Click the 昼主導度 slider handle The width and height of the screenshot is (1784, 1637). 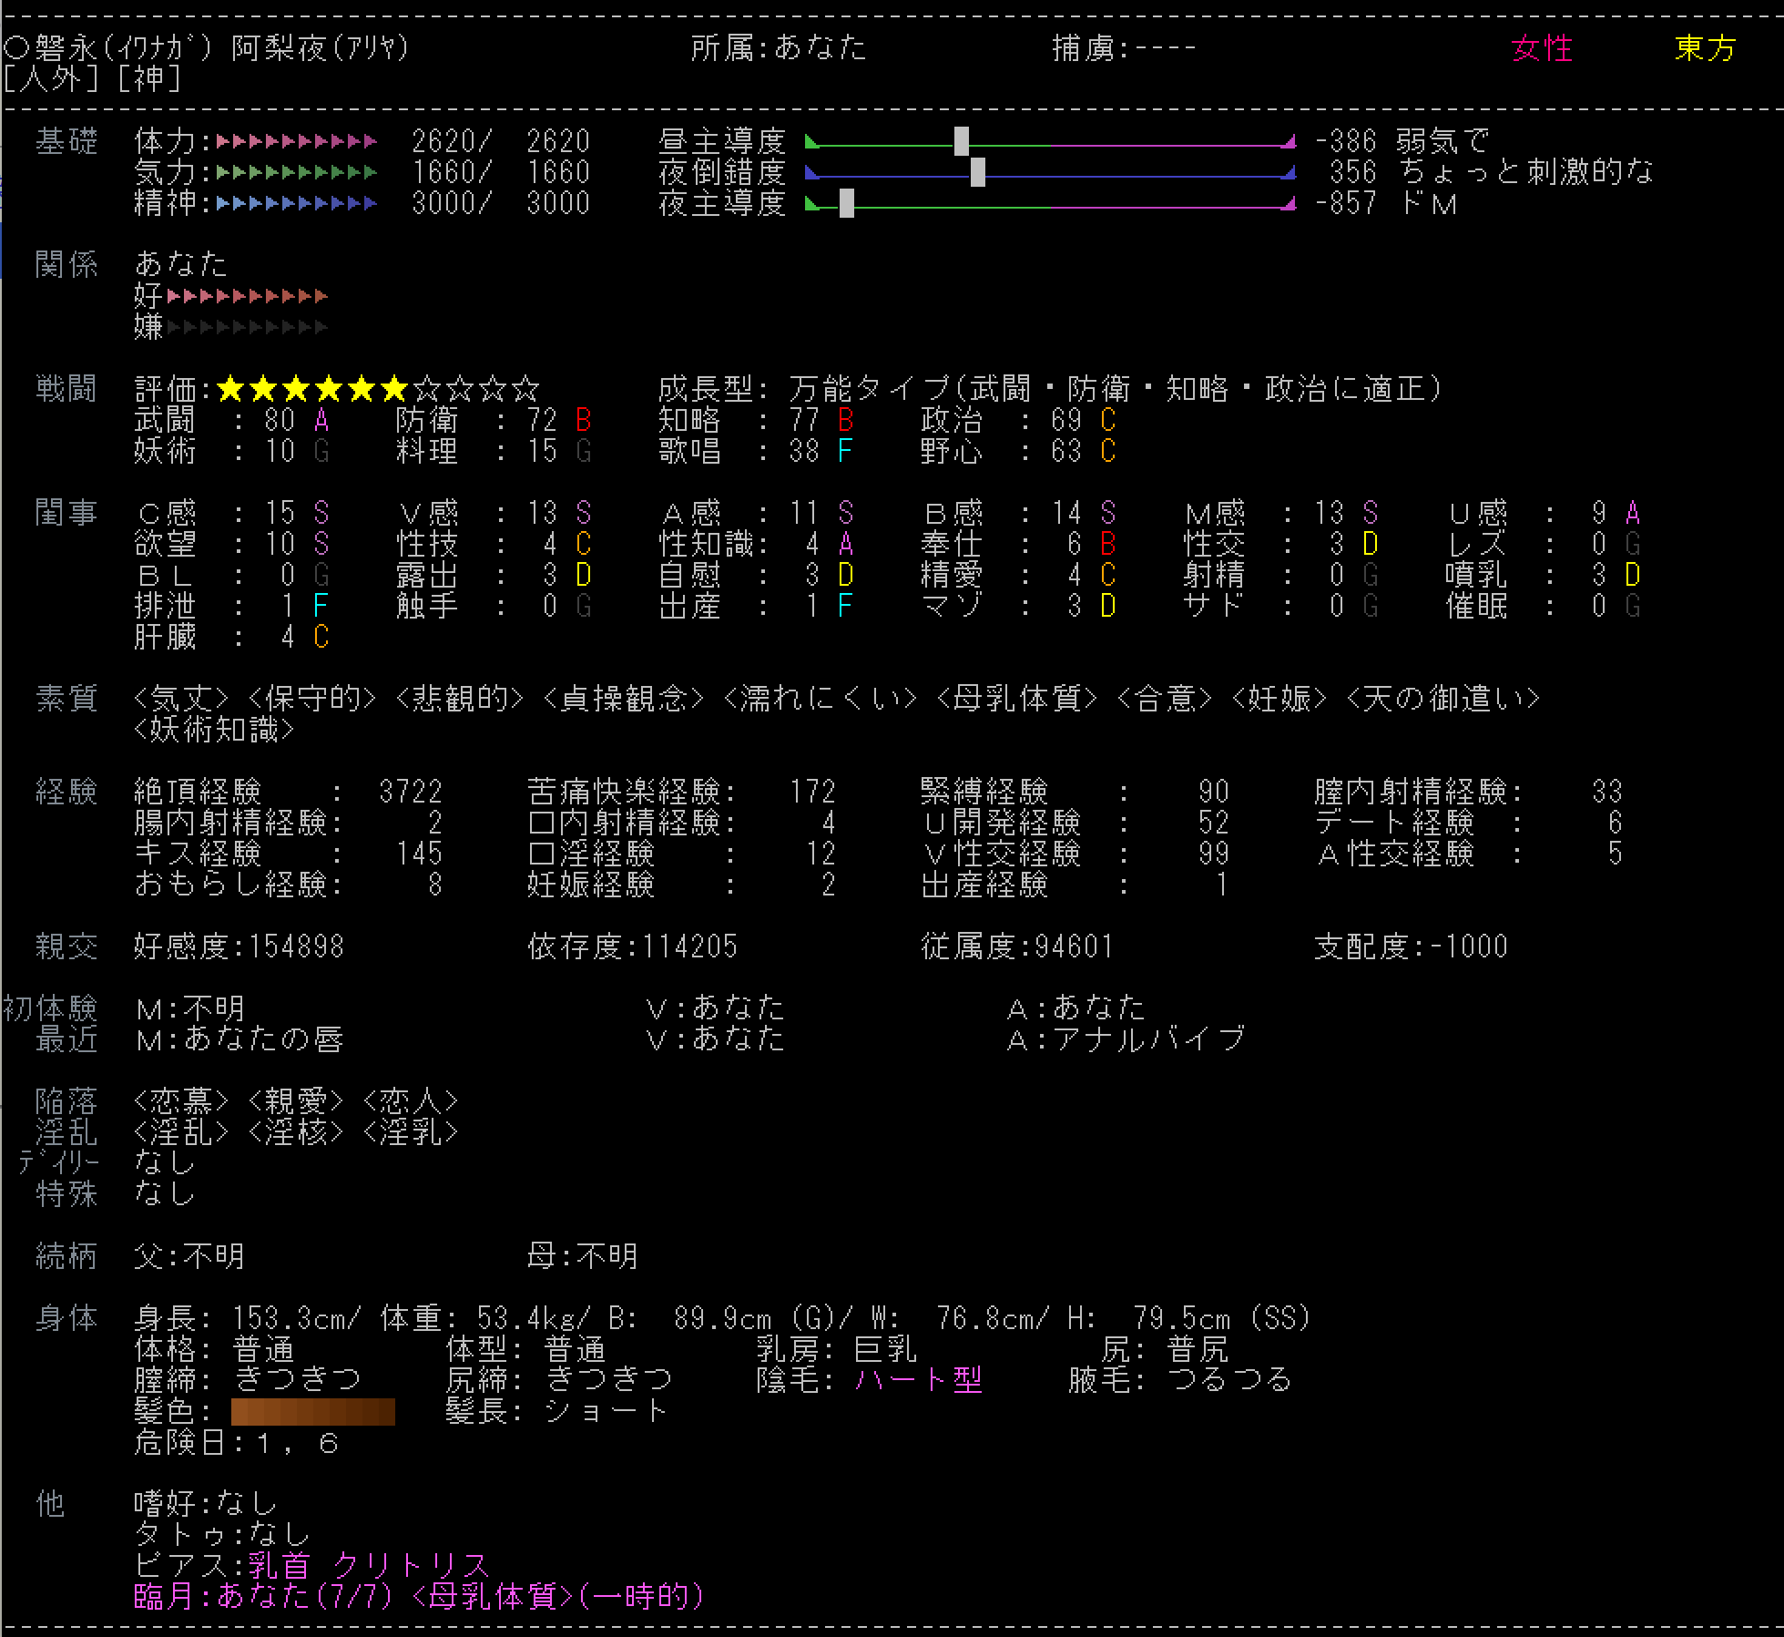click(962, 141)
